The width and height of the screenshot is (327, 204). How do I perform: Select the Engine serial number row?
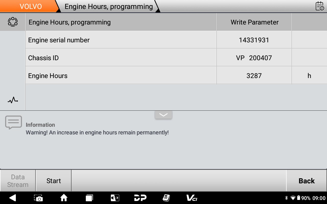[x=121, y=40]
